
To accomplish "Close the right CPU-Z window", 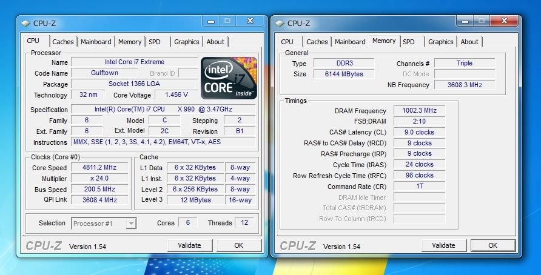I will point(504,21).
